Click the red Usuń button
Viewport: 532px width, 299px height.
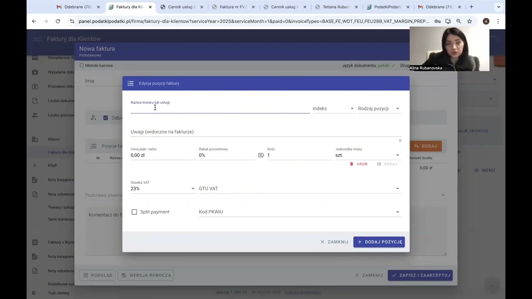pyautogui.click(x=359, y=164)
